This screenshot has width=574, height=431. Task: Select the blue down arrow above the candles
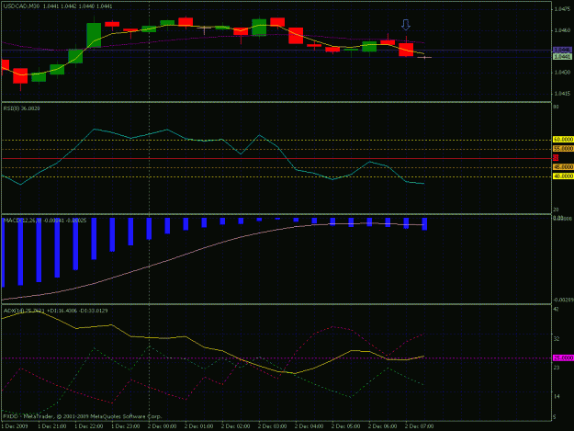pos(406,25)
